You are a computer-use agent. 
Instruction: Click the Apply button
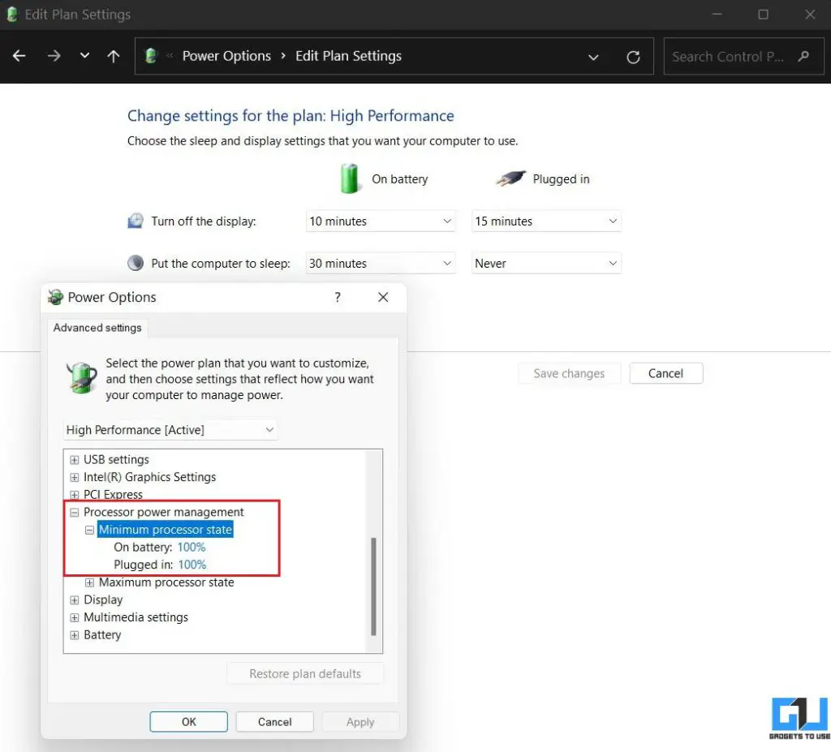[360, 721]
